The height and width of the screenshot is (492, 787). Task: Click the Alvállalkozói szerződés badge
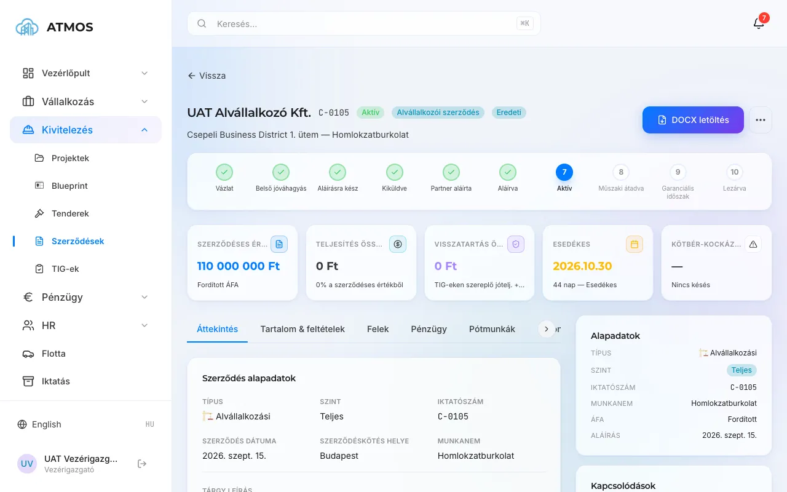(438, 113)
